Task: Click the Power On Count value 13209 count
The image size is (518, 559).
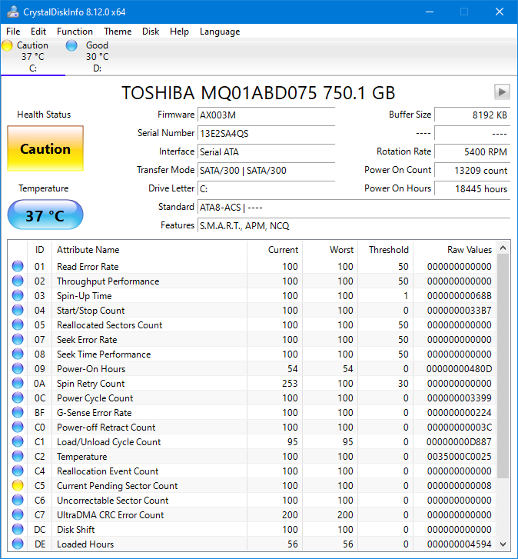Action: (x=472, y=171)
